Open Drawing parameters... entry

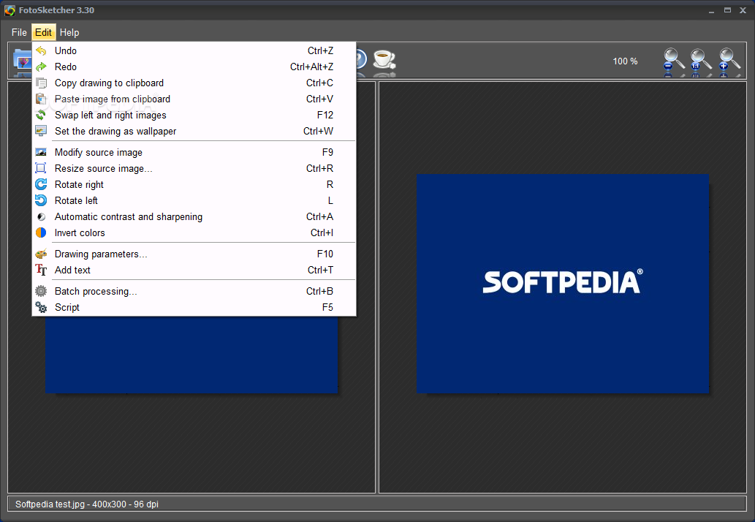[x=194, y=254]
